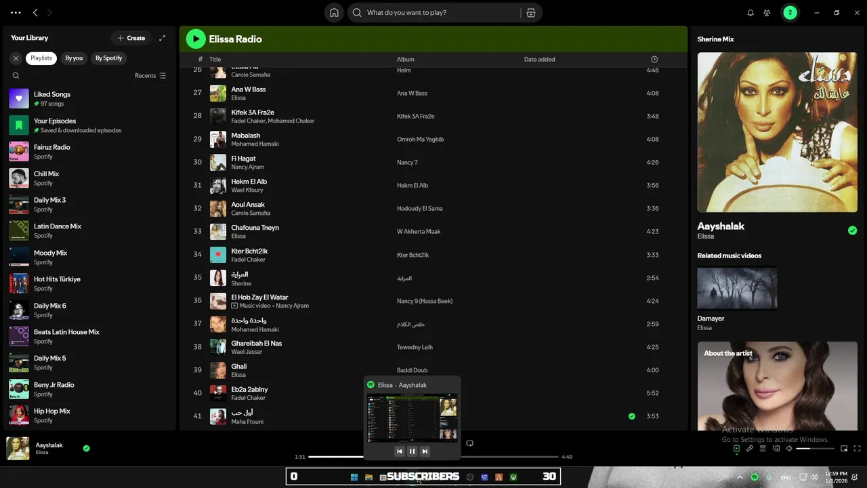Image resolution: width=867 pixels, height=488 pixels.
Task: Open the taskbar clock and date
Action: click(837, 477)
